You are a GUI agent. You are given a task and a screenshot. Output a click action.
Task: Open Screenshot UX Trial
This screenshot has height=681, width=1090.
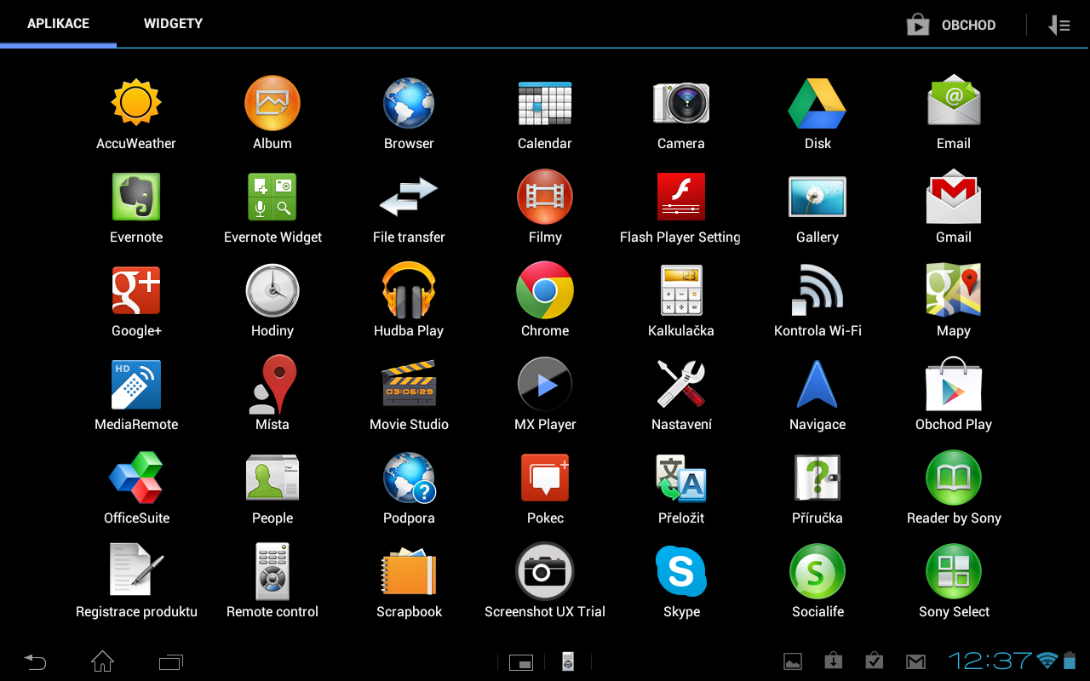pyautogui.click(x=545, y=570)
